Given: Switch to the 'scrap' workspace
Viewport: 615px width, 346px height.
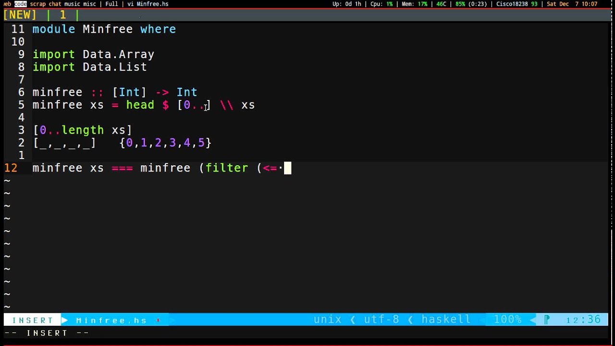Looking at the screenshot, I should tap(38, 4).
